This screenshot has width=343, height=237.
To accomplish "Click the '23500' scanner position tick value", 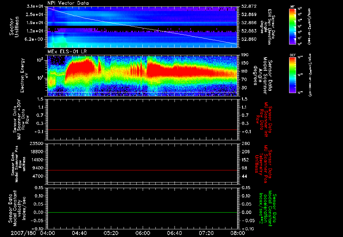I will pos(37,143).
